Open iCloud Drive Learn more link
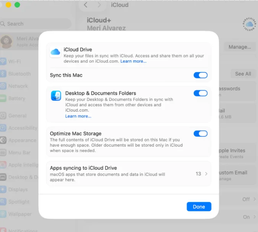Screen dimensions: 258x232 click(133, 61)
